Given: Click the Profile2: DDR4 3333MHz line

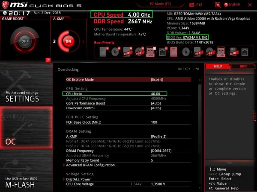Looking at the screenshot, I should click(x=113, y=146).
